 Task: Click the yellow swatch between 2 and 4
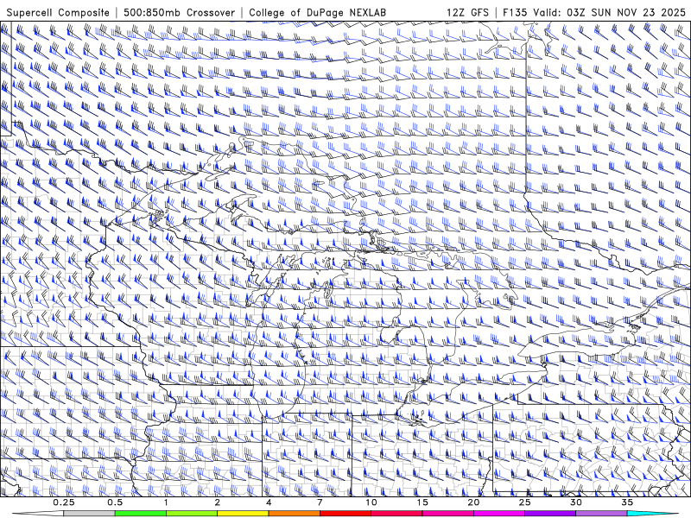pos(243,514)
